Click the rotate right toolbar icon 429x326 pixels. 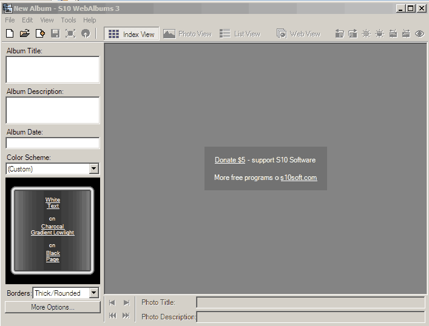pyautogui.click(x=353, y=34)
